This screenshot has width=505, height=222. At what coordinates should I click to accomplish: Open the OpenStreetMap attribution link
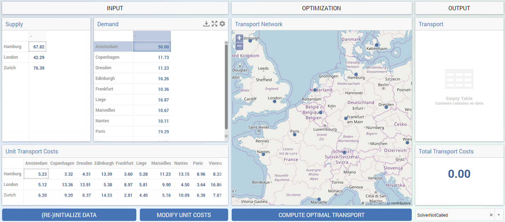378,203
